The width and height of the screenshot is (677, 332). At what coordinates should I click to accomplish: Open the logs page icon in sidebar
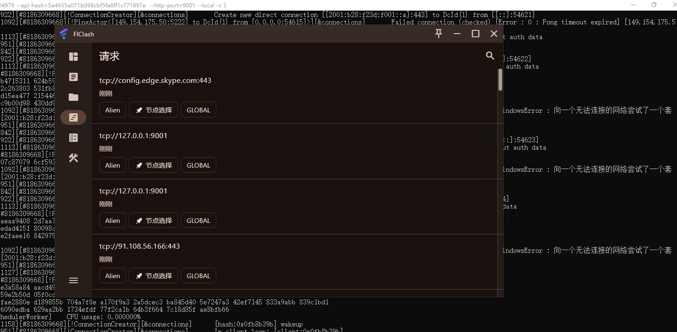pos(73,77)
